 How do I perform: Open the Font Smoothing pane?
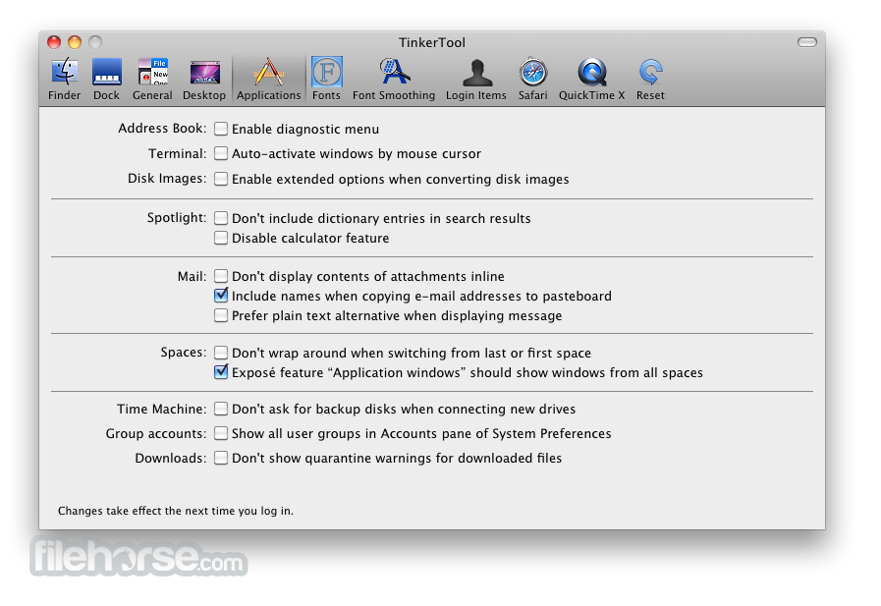tap(394, 79)
